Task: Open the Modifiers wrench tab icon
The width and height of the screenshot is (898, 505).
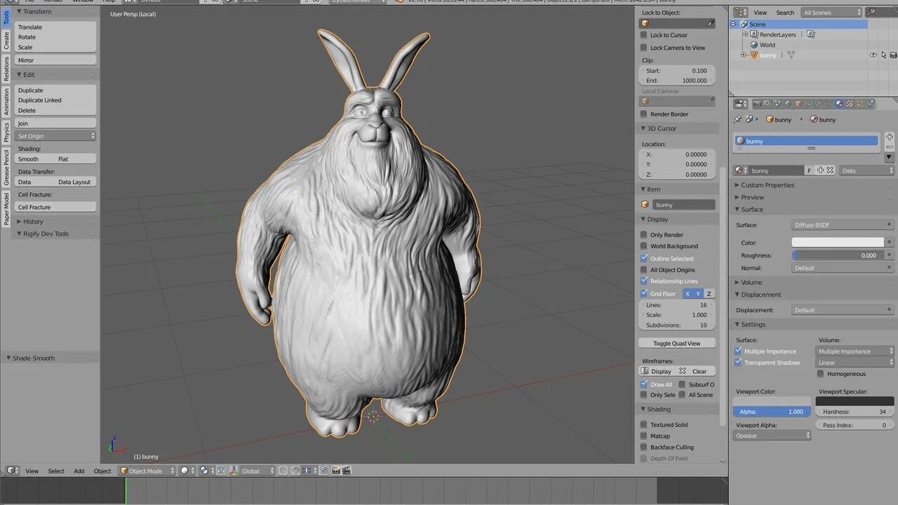Action: [819, 103]
